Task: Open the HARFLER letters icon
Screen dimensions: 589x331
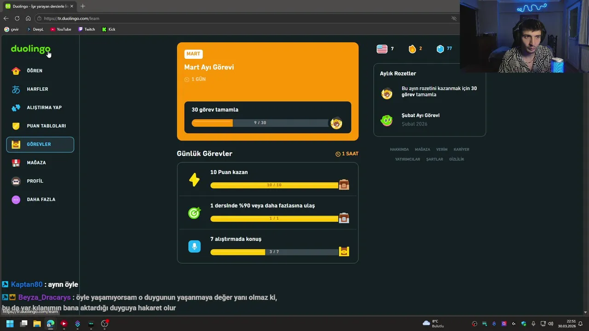Action: (16, 89)
